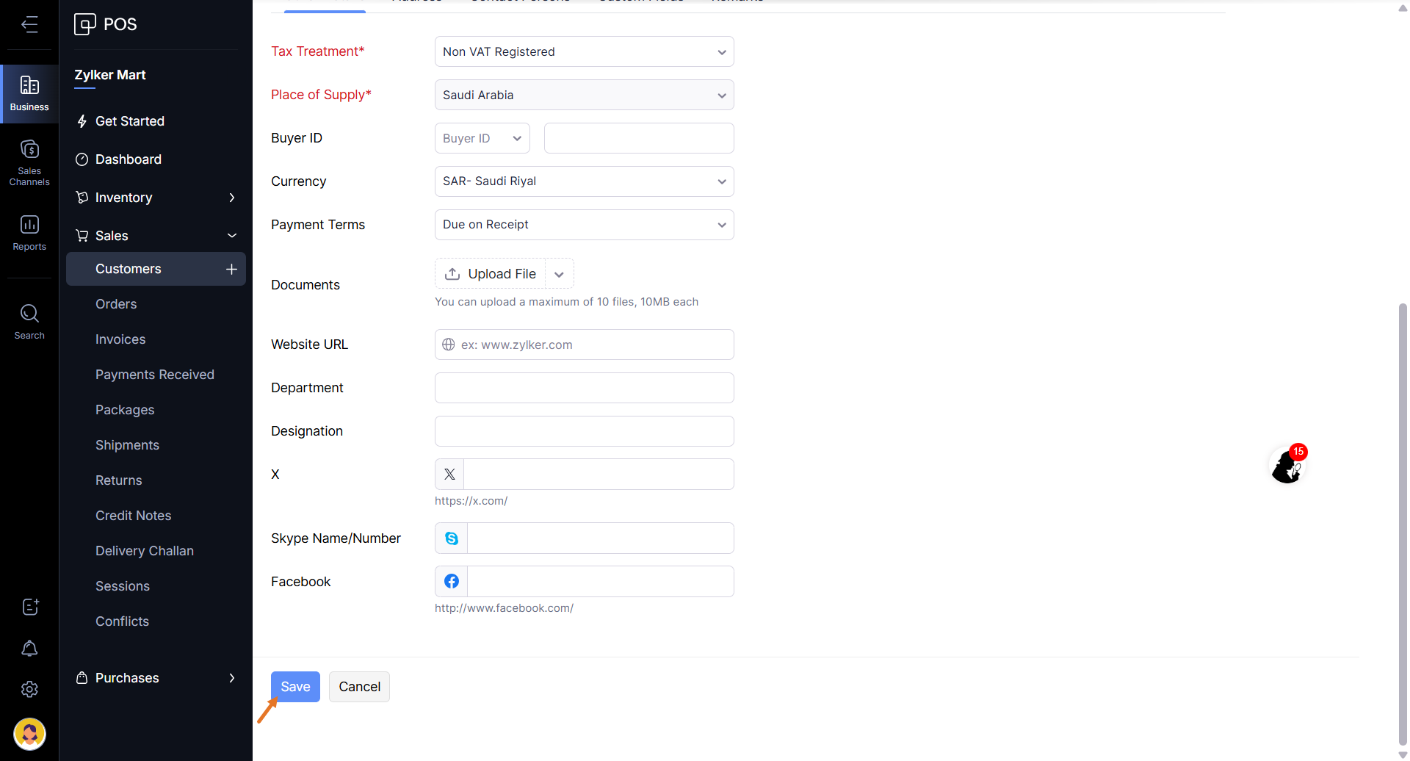Expand the Payment Terms dropdown

(584, 225)
